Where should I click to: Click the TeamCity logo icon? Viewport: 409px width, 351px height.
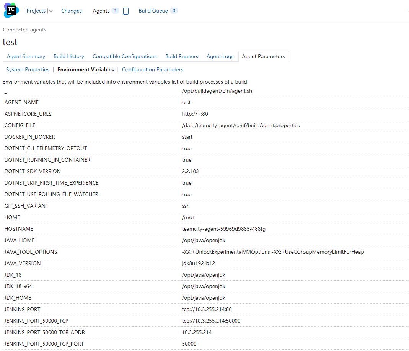(x=11, y=10)
